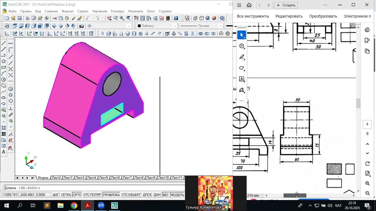The image size is (376, 211).
Task: Click the camera Create Camera icon
Action: [81, 26]
